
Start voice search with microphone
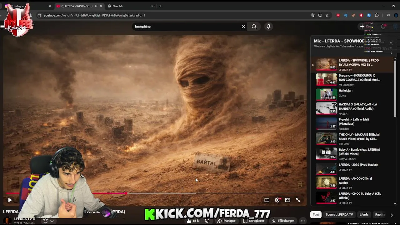pos(268,27)
